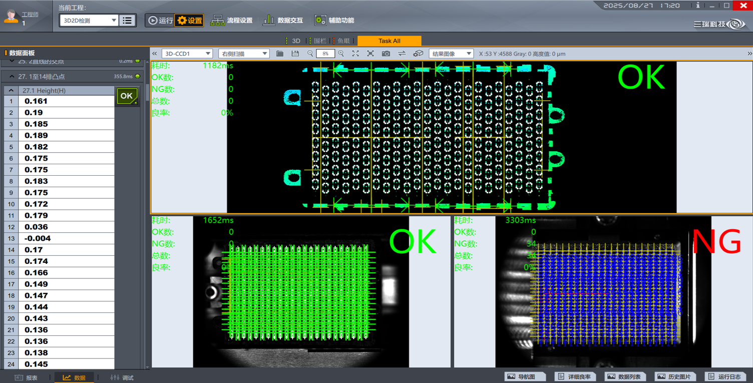
Task: Open the 3D2D检测 project dropdown
Action: point(89,21)
